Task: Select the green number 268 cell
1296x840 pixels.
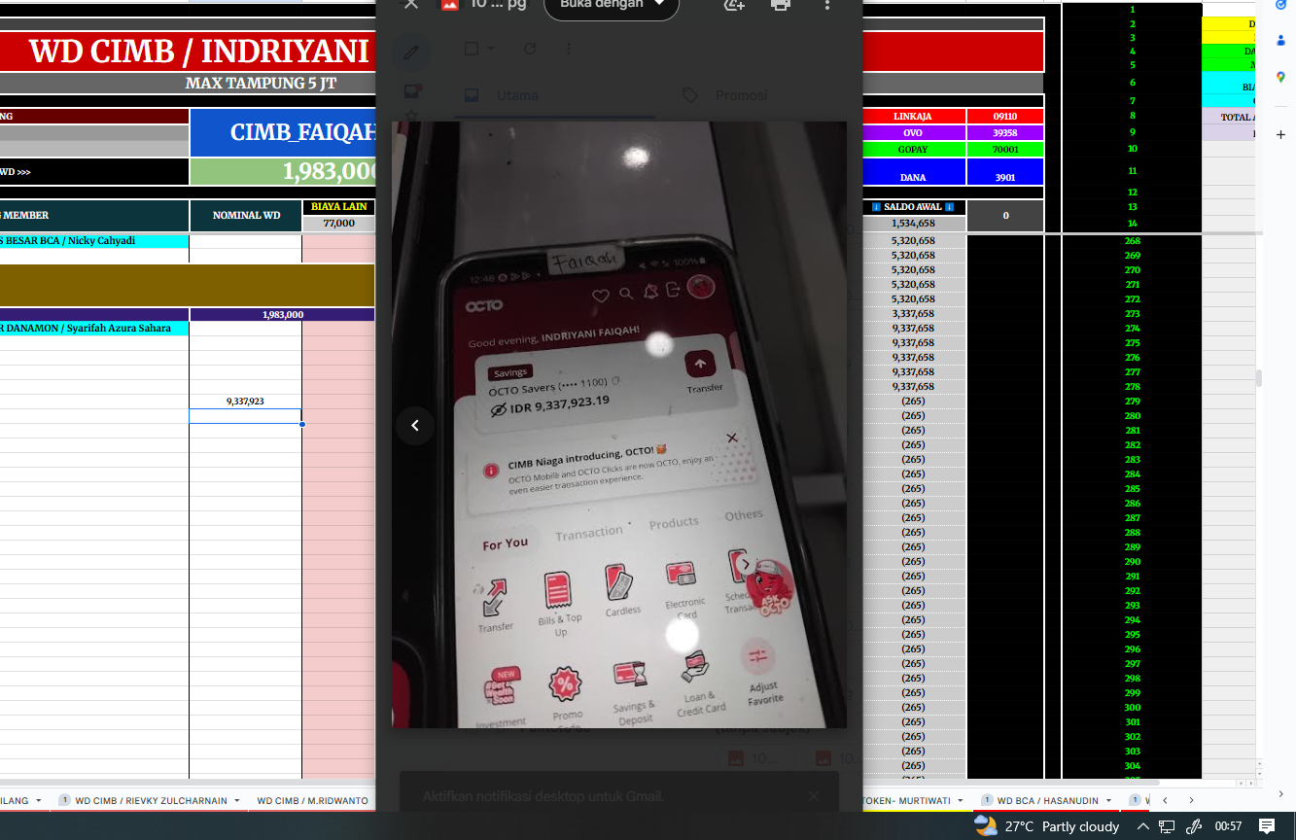Action: tap(1132, 241)
